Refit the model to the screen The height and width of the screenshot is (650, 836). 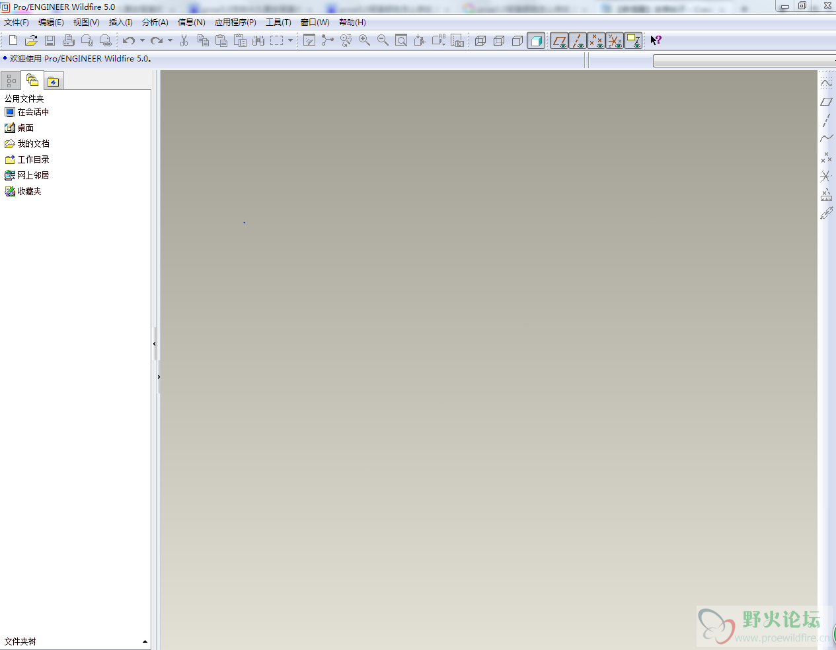(401, 40)
